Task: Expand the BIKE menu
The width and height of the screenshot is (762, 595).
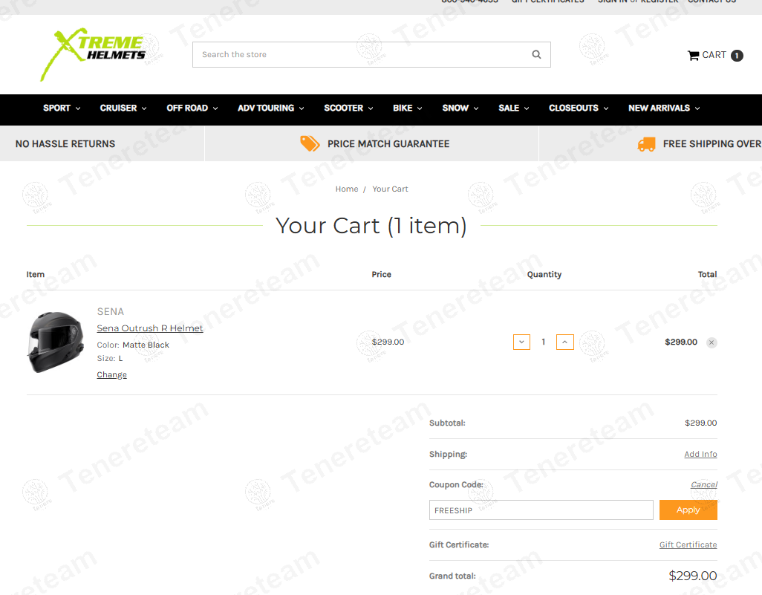Action: [407, 108]
